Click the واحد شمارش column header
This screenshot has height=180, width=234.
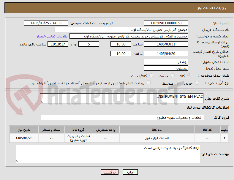coord(106,130)
